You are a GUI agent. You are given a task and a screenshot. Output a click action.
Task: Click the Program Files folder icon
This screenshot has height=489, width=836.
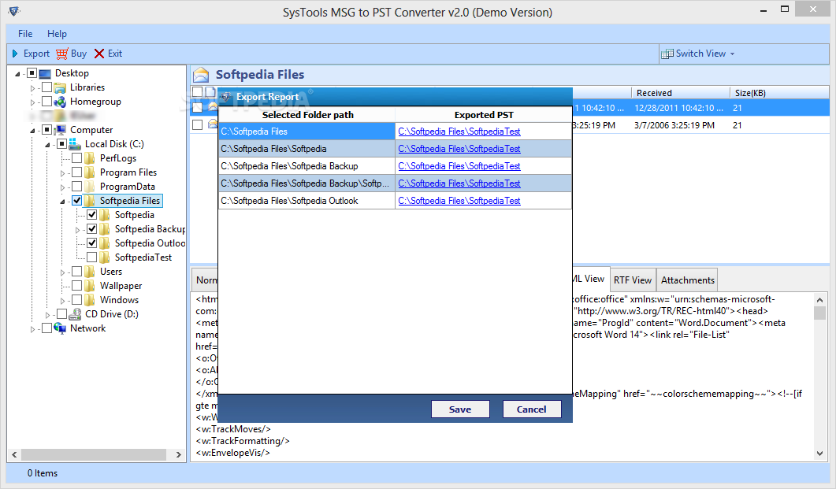coord(90,172)
